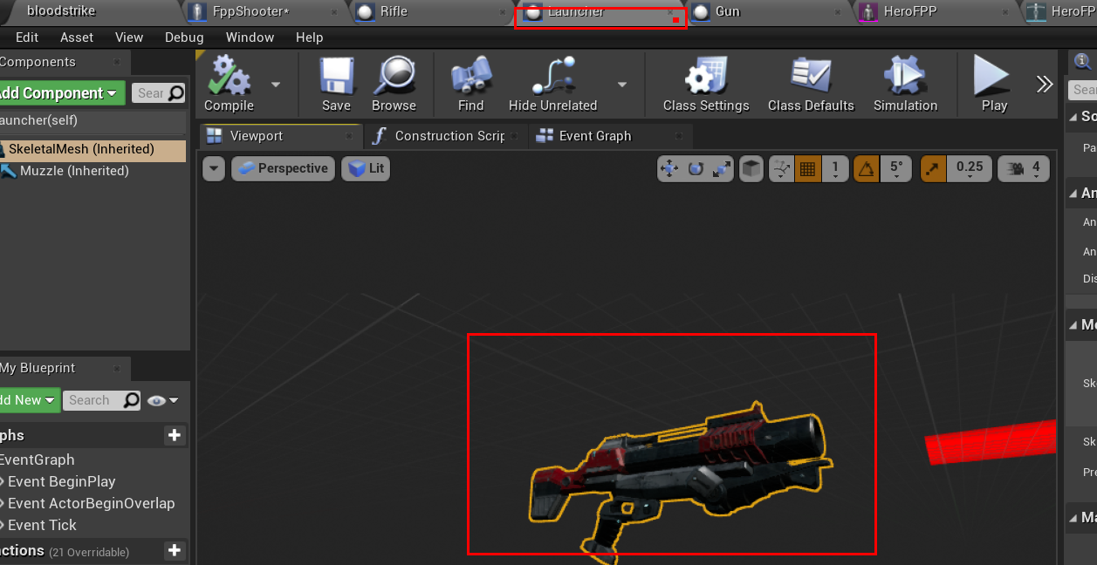Click the Rifle tab icon

pos(365,12)
